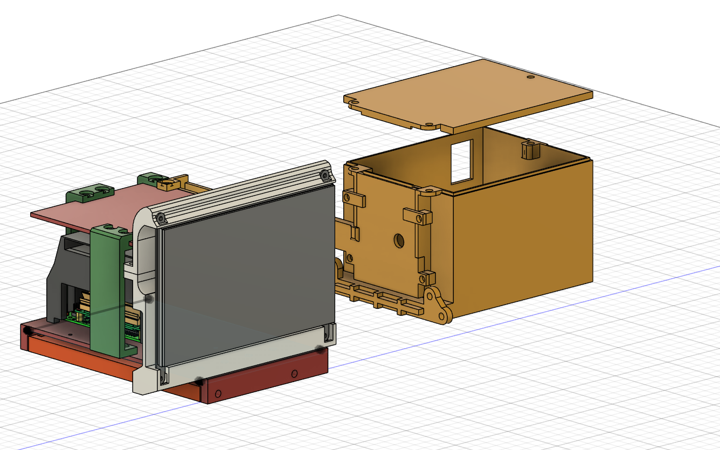Click the round hole in the tan box front
The height and width of the screenshot is (450, 720).
[399, 240]
